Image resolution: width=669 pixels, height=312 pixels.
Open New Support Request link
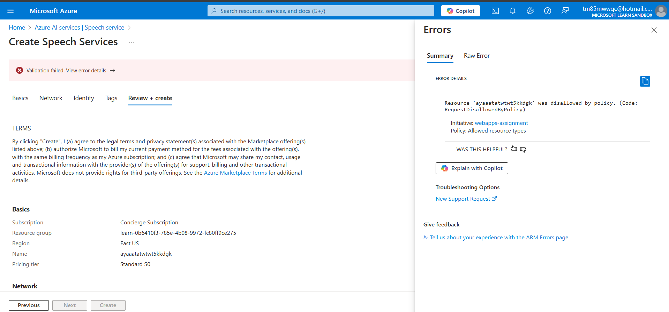click(466, 199)
